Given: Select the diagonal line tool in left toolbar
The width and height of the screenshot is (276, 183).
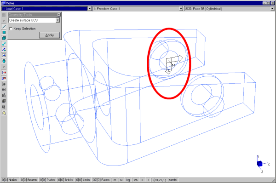Looking at the screenshot, I should click(4, 27).
